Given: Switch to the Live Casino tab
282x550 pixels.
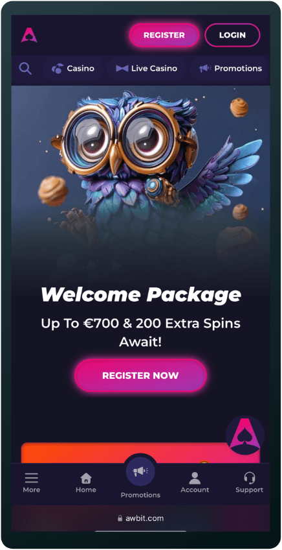Looking at the screenshot, I should coord(146,68).
